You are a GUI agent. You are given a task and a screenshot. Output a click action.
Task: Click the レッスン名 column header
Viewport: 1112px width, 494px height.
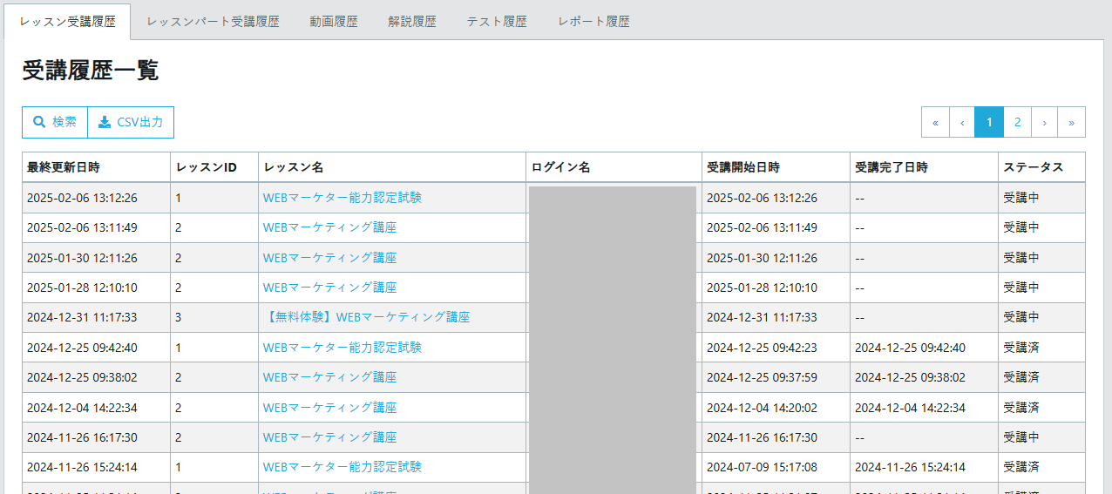click(x=392, y=167)
